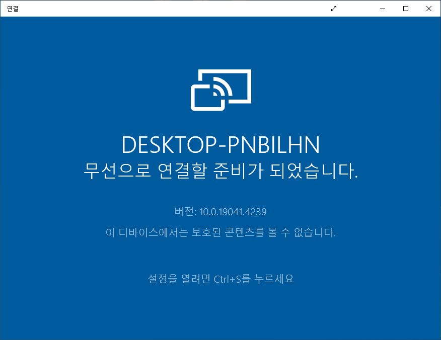Click the blue background below the hint

[x=220, y=312]
